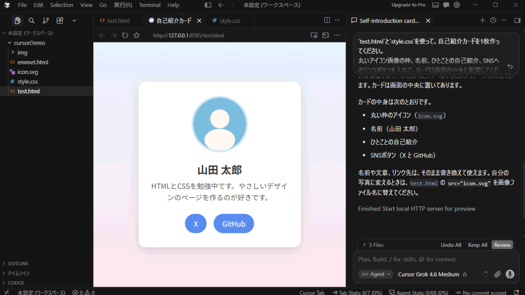This screenshot has height=295, width=525.
Task: Open the Selection menu
Action: pyautogui.click(x=62, y=5)
